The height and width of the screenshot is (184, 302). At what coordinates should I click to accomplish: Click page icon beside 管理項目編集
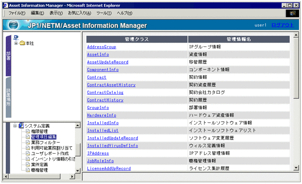point(28,137)
